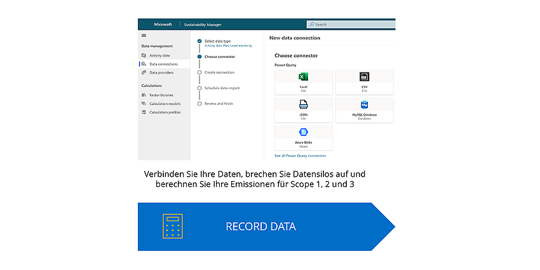Image resolution: width=540 pixels, height=270 pixels.
Task: Open Calculation models in sidebar
Action: (165, 104)
